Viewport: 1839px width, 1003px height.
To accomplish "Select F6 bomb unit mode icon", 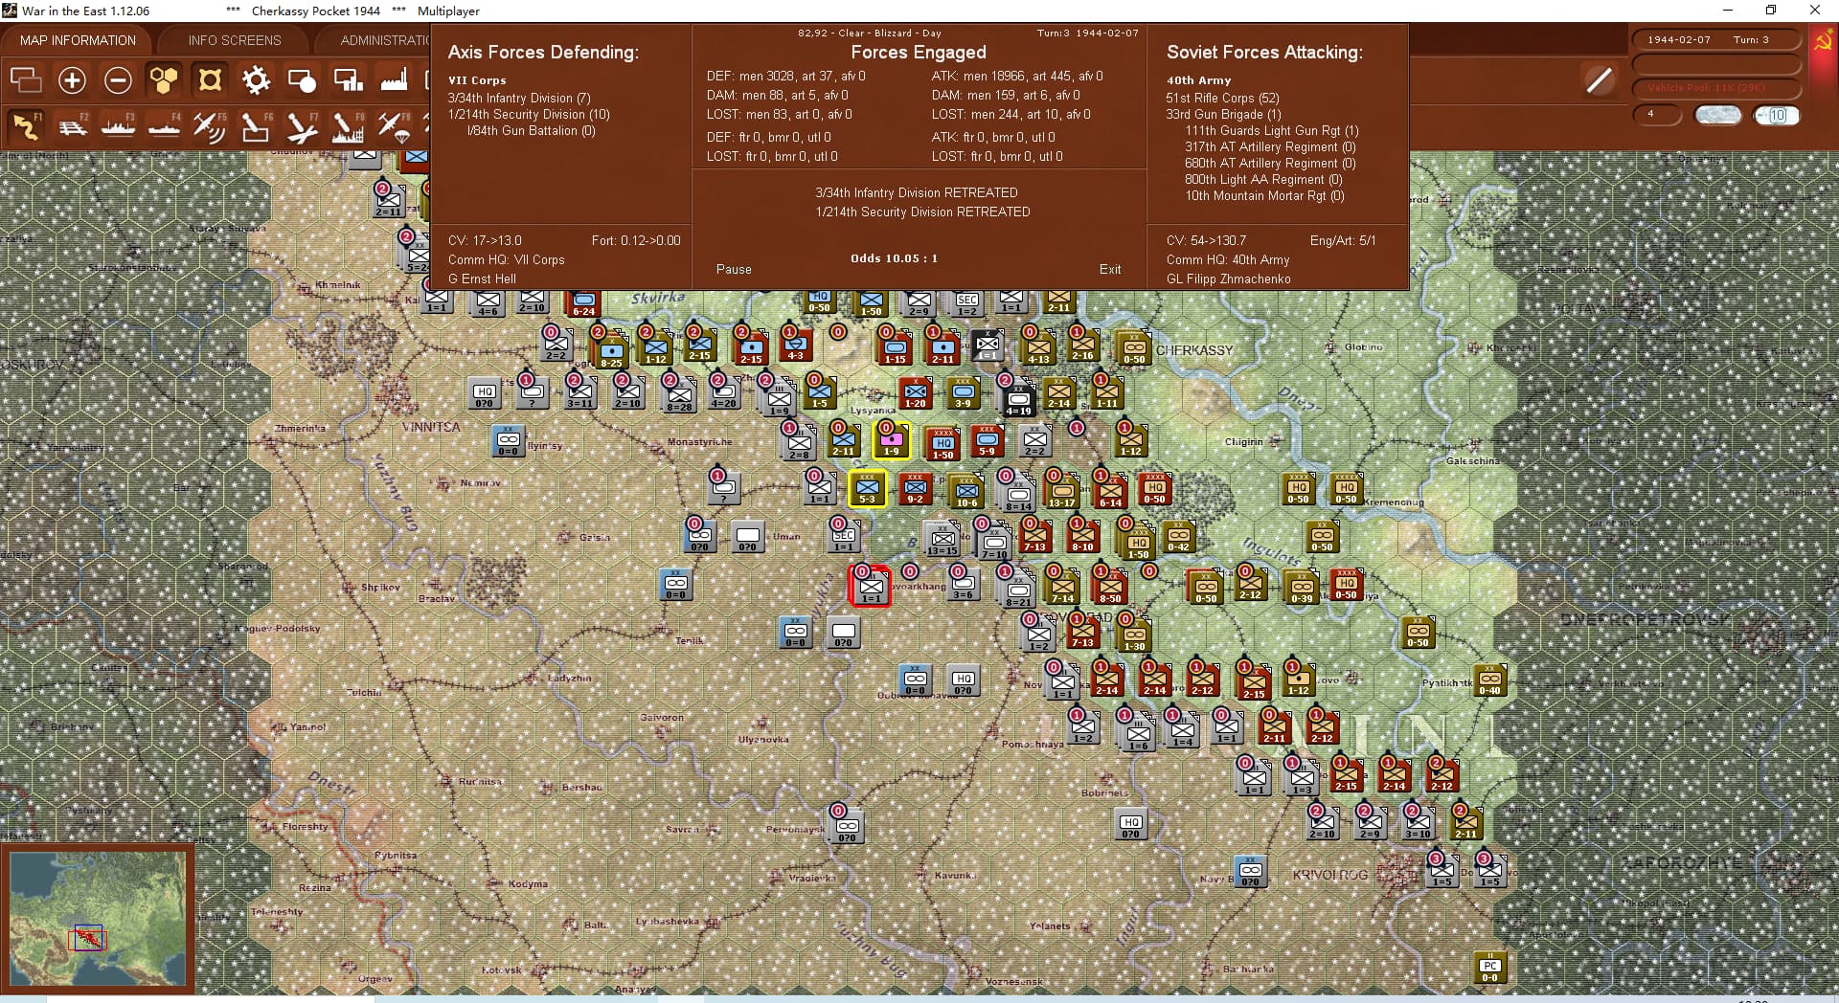I will 256,126.
